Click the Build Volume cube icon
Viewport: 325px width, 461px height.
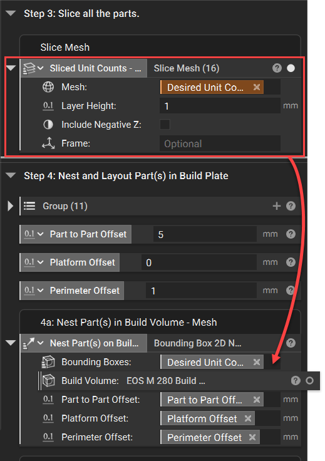[x=48, y=381]
